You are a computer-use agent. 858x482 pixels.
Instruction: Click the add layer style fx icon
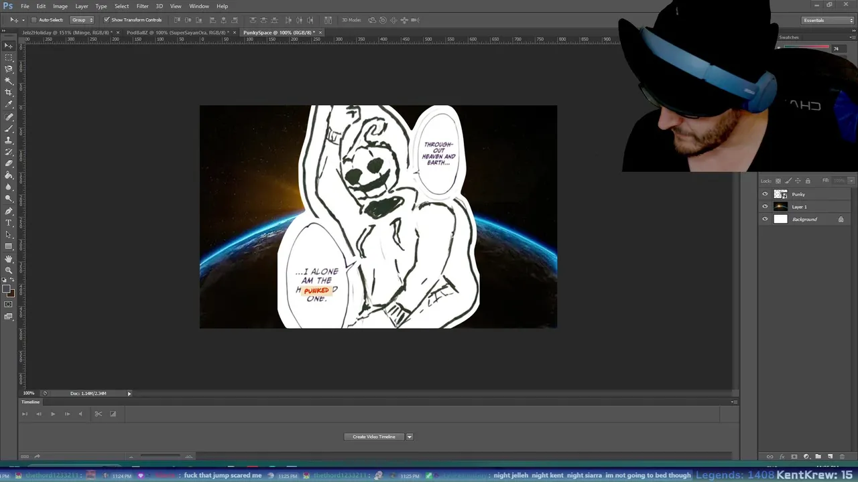tap(782, 457)
